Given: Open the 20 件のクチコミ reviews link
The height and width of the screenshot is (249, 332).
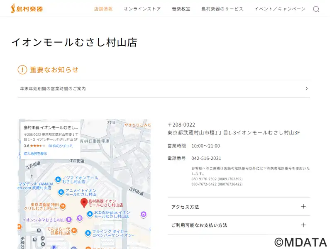Looking at the screenshot, I should 60,146.
